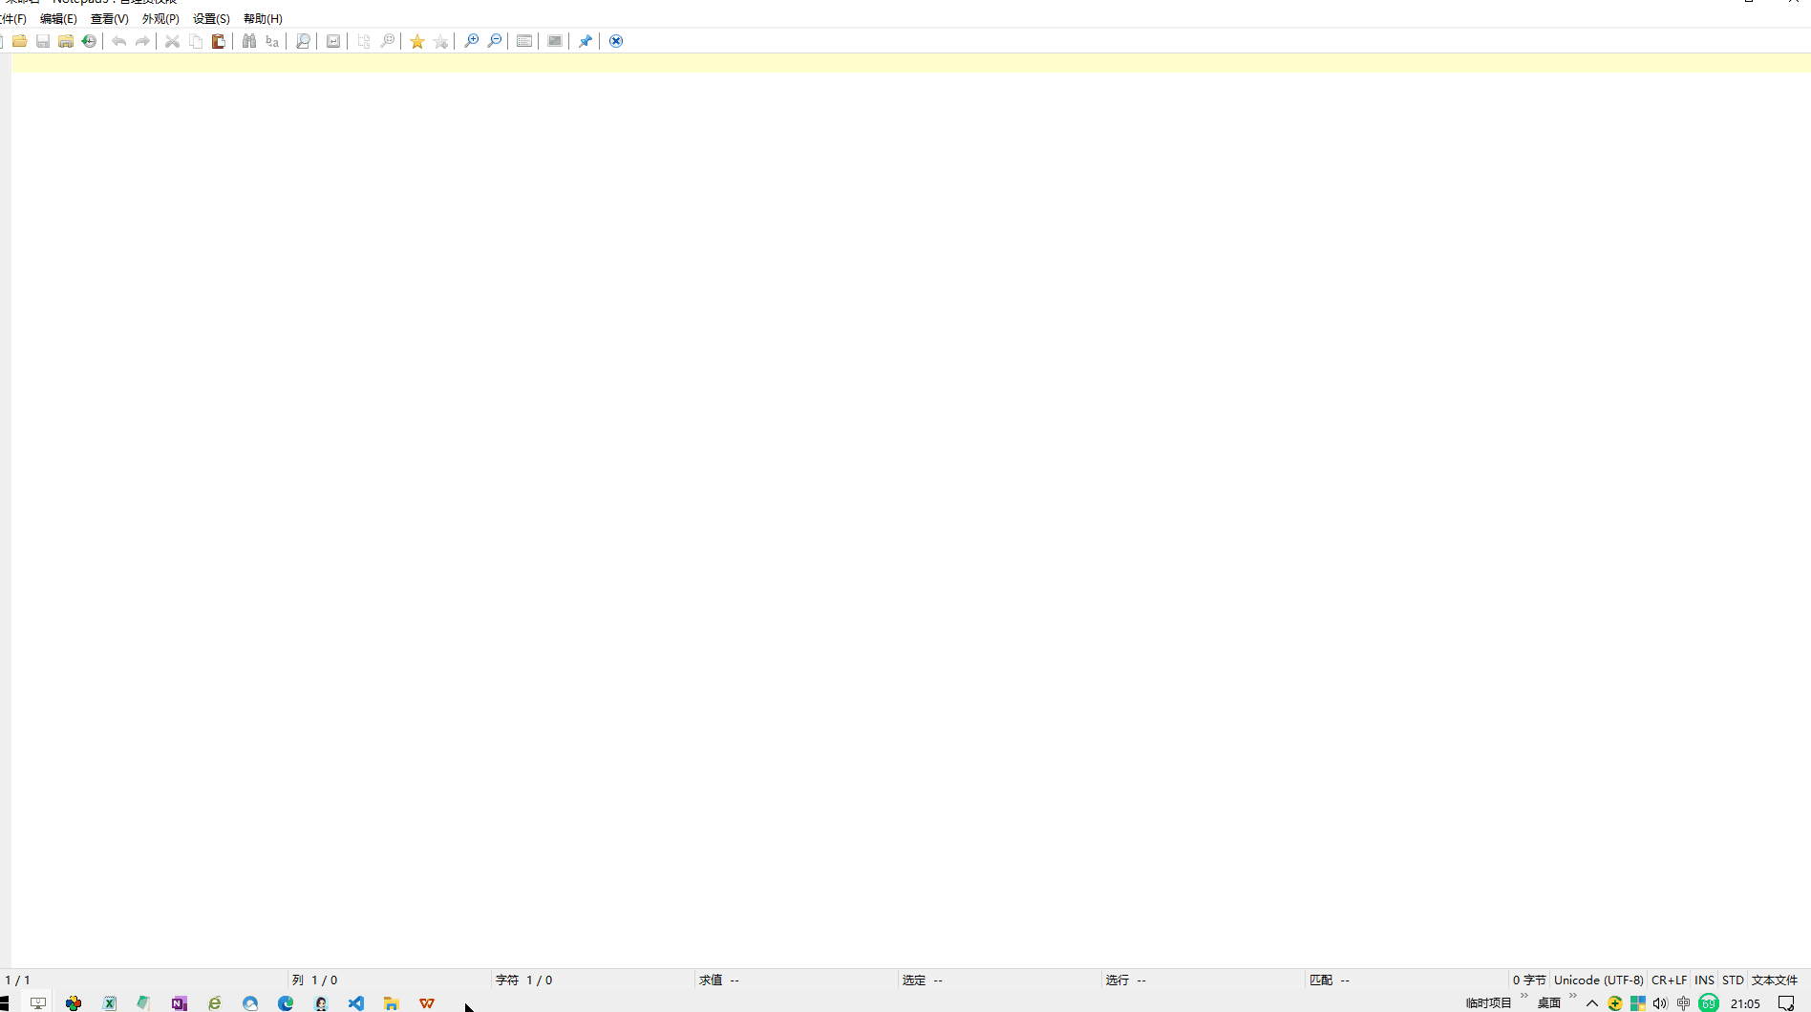Open WPS Office from the taskbar

click(x=427, y=1003)
